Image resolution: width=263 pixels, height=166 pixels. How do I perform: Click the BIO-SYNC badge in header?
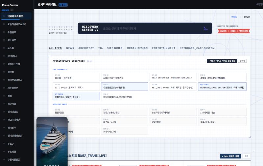[63, 5]
